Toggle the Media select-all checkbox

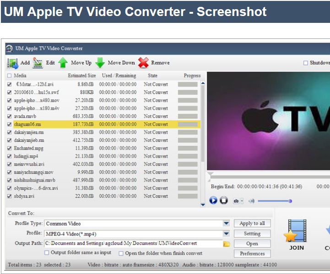9,75
